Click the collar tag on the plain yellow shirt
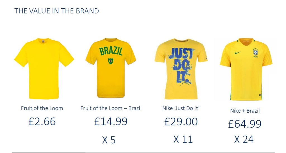Viewport: 286px width, 153px height. pyautogui.click(x=44, y=41)
